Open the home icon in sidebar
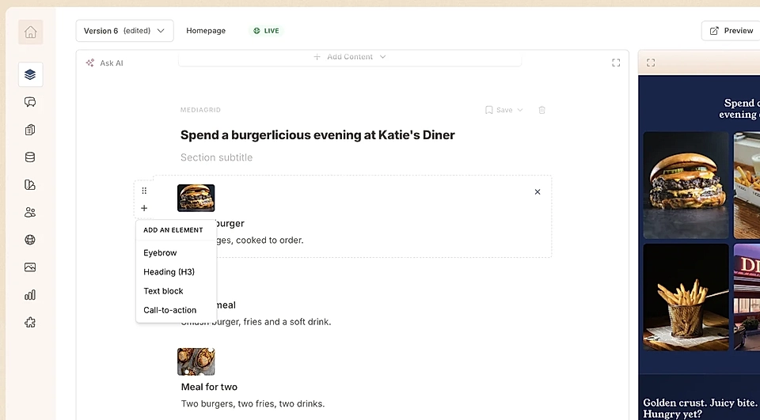This screenshot has width=760, height=420. pos(31,32)
